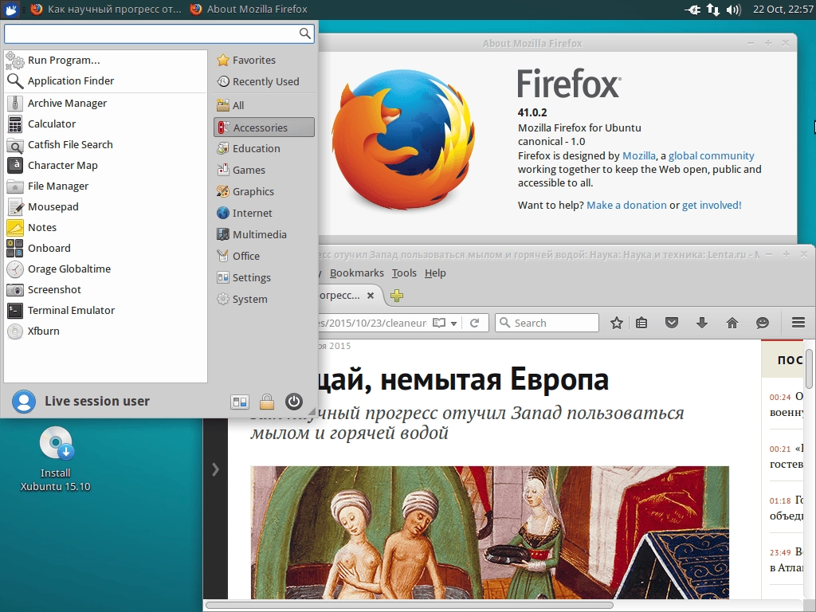Open network connection indicator in panel

coord(713,10)
